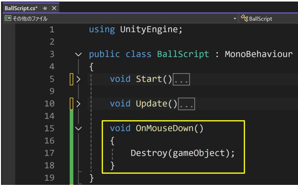
Task: Collapse the OnMouseDown() method chevron
Action: pyautogui.click(x=78, y=128)
